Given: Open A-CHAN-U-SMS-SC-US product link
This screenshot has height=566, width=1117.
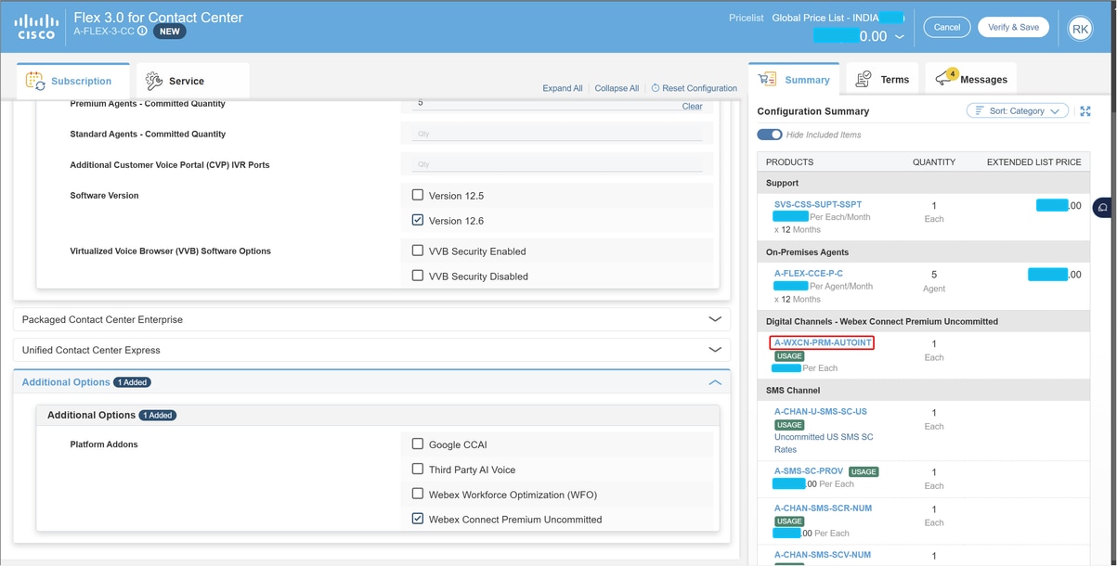Looking at the screenshot, I should click(821, 411).
